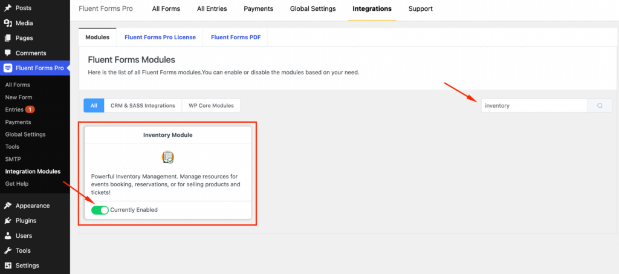Open the Appearance brush icon

[7, 206]
